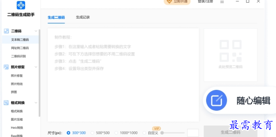Click the 生成二维码 generate button
Screen dimensions: 276x137
[231, 131]
